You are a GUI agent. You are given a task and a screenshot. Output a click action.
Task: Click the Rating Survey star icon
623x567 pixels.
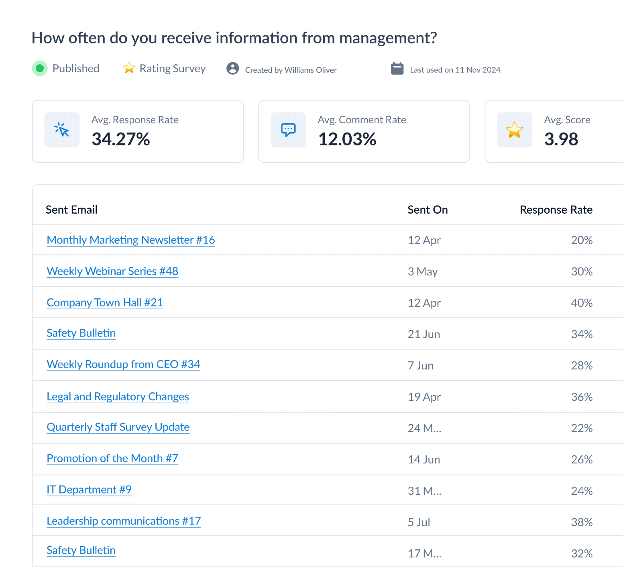point(129,68)
